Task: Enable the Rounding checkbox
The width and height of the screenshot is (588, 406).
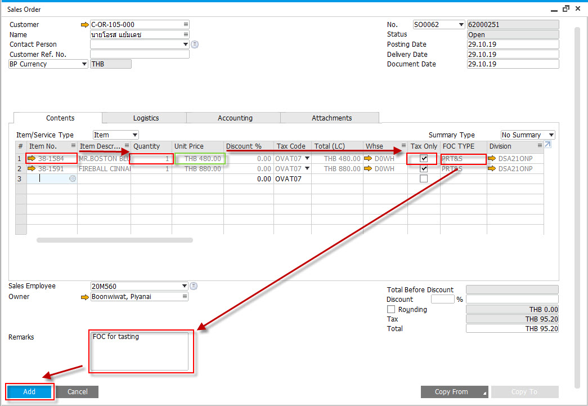Action: (391, 309)
